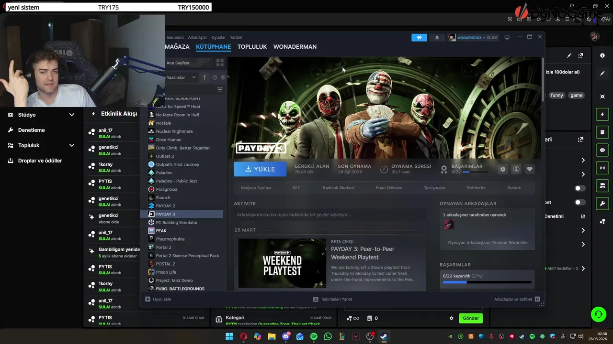Open the Steam announcements megaphone icon
Image resolution: width=613 pixels, height=344 pixels.
point(419,37)
